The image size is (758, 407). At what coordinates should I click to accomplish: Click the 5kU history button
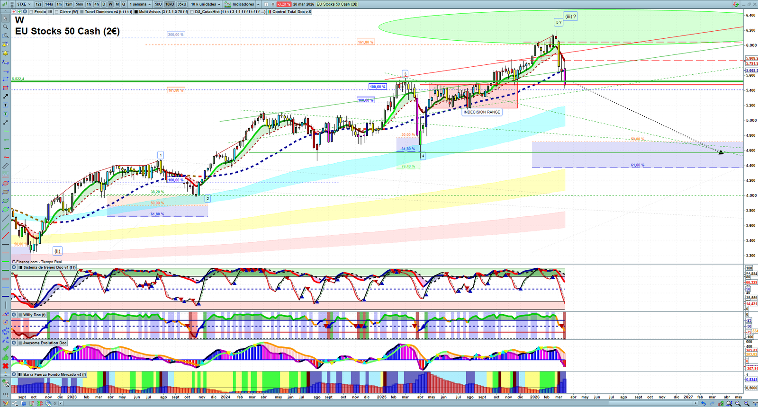coord(158,4)
